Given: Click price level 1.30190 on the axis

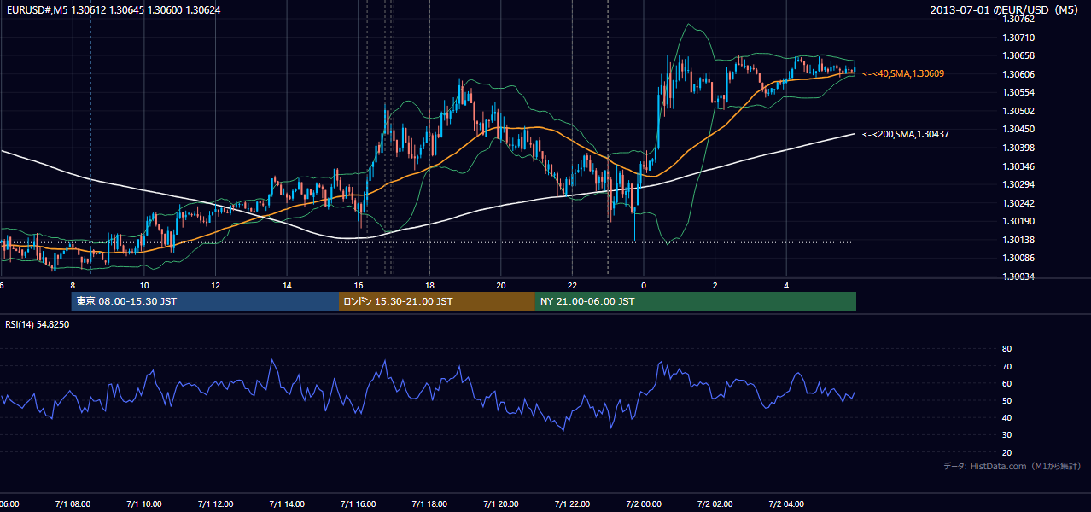Looking at the screenshot, I should [1018, 221].
